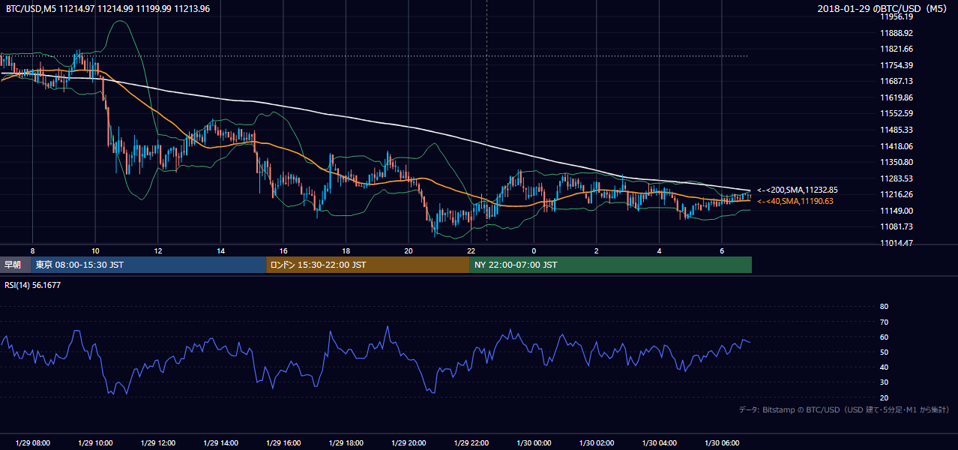Click the 1/29 08:00 time label
This screenshot has height=450, width=958.
pyautogui.click(x=33, y=442)
